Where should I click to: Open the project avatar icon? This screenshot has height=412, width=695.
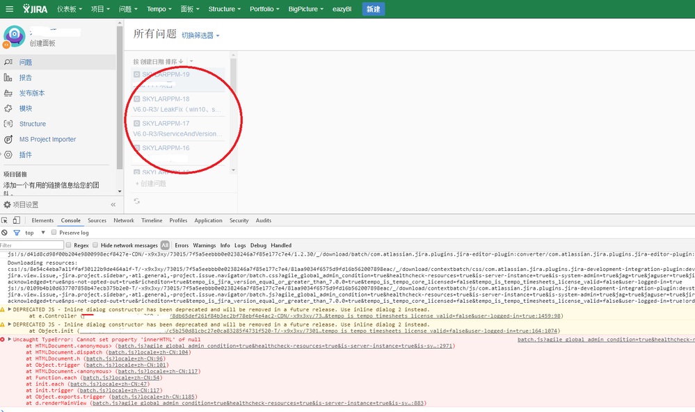[14, 36]
